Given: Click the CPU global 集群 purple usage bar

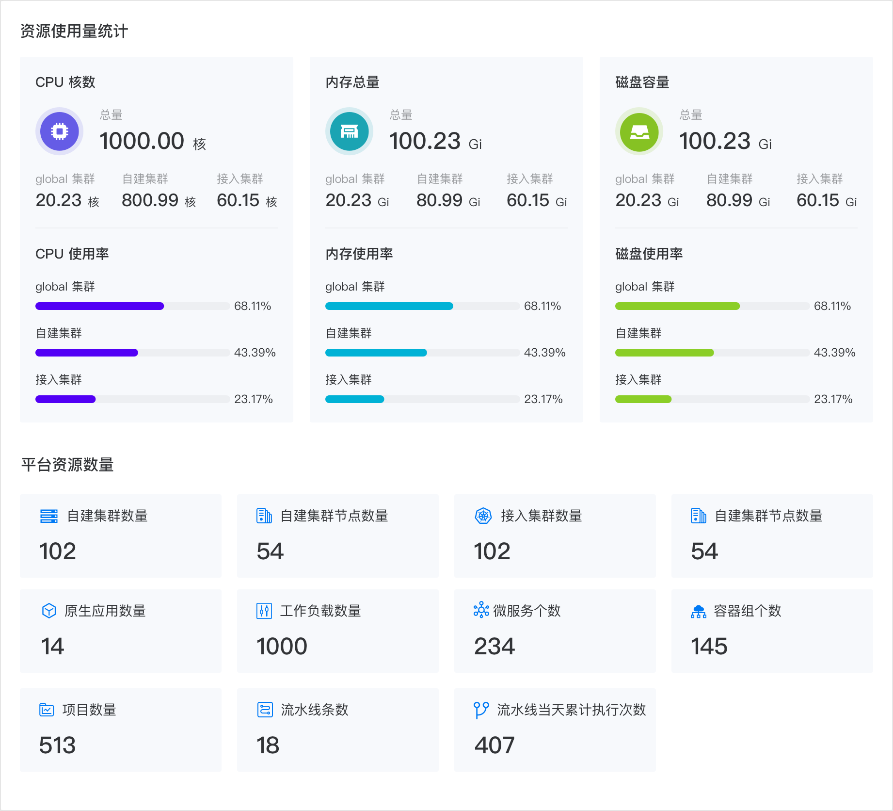Looking at the screenshot, I should click(100, 306).
